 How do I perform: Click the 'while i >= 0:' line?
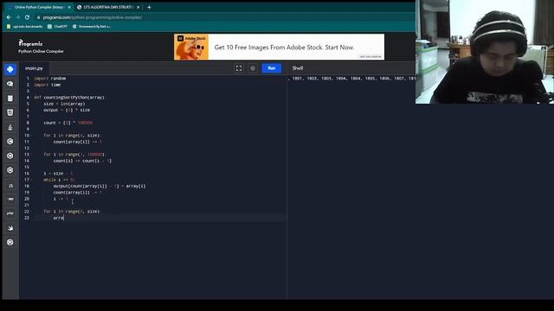(x=59, y=180)
